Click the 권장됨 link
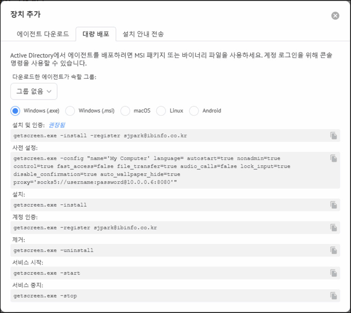The image size is (351, 313). (x=57, y=125)
